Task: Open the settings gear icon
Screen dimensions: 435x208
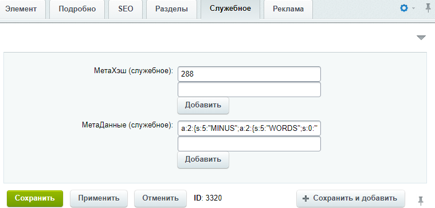Action: tap(404, 9)
